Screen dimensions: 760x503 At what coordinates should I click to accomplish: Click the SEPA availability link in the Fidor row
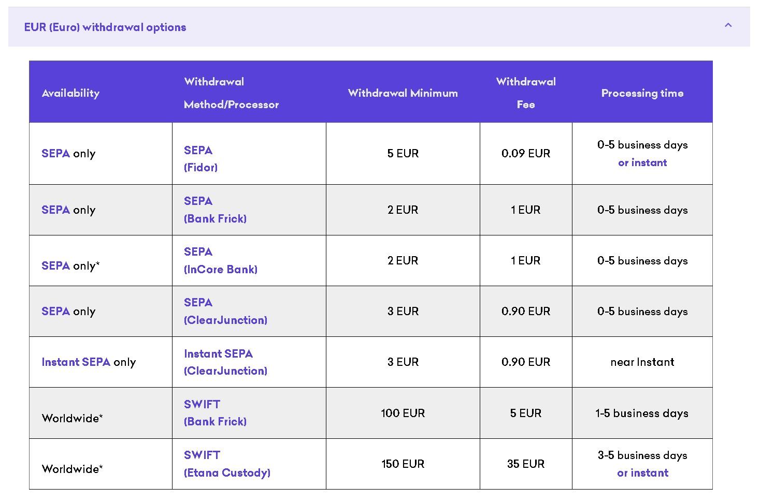coord(55,154)
